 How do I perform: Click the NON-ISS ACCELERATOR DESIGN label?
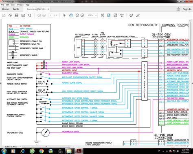tap(121, 37)
